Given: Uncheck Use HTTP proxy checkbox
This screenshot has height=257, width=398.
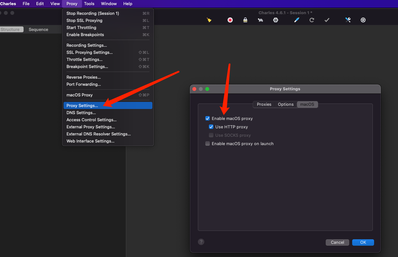Looking at the screenshot, I should tap(211, 127).
